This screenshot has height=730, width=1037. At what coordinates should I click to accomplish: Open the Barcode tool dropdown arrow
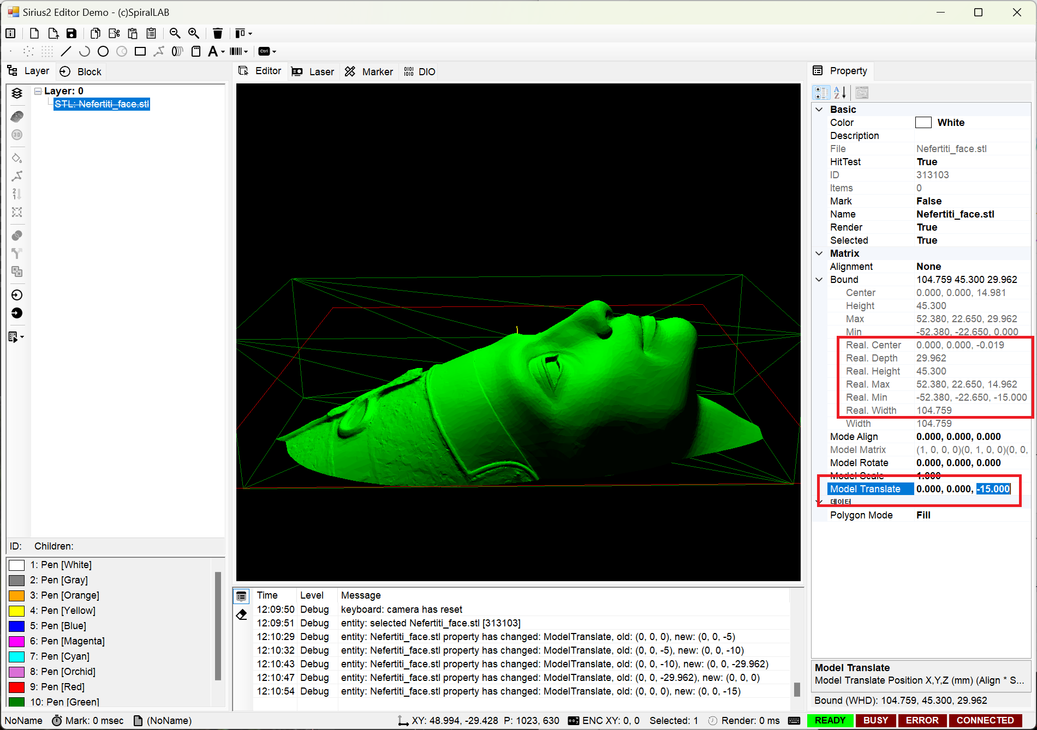point(246,52)
